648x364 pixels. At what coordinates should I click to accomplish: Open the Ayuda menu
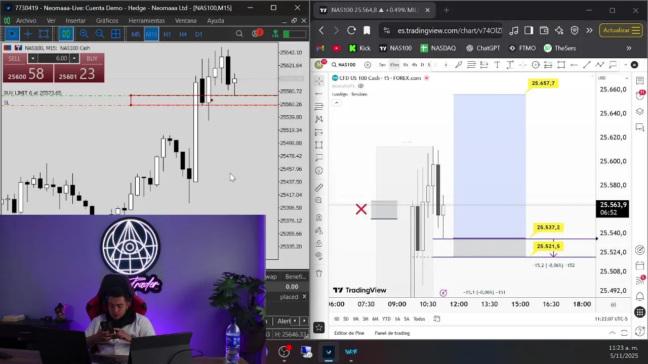pyautogui.click(x=216, y=21)
